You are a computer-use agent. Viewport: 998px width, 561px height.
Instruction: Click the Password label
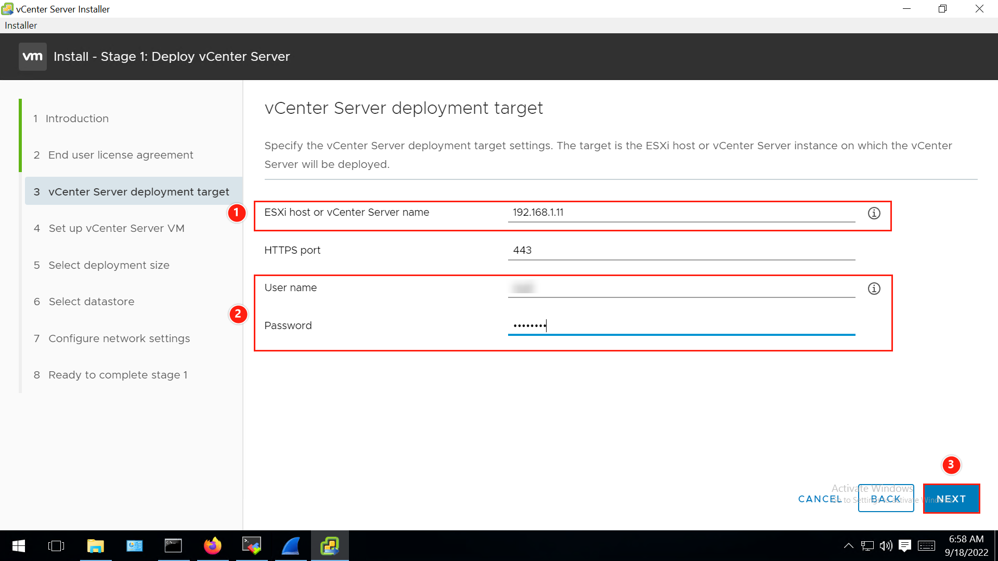[x=288, y=325]
